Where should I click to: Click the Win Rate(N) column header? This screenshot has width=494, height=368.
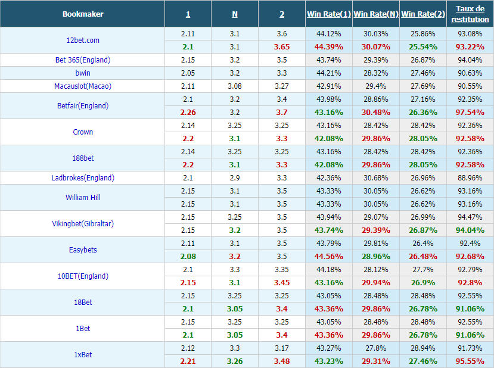376,14
